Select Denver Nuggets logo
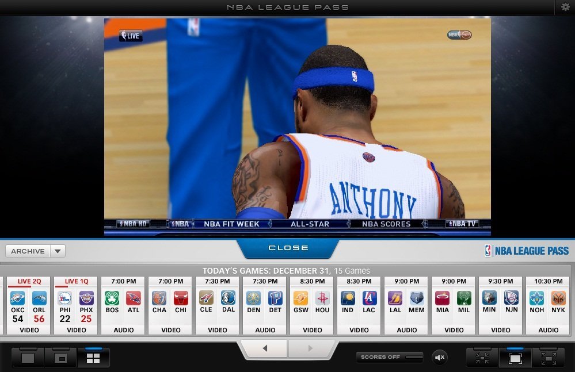Screen dimensions: 575x372 (253, 298)
